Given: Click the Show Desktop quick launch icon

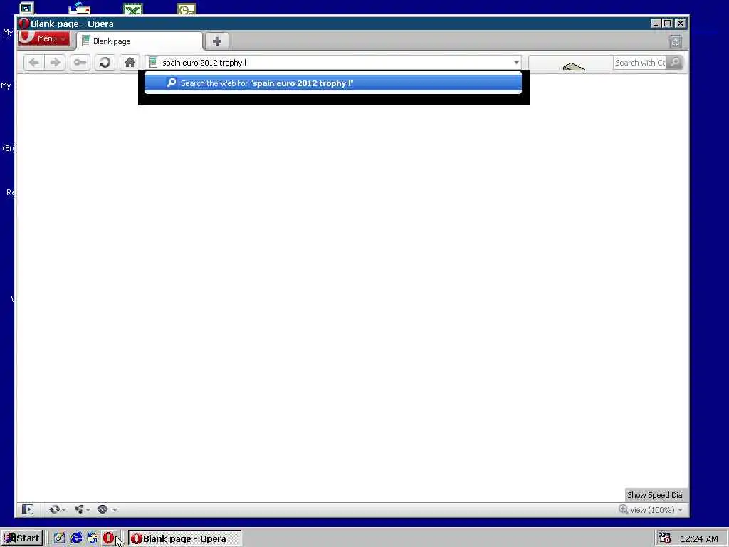Looking at the screenshot, I should click(60, 538).
